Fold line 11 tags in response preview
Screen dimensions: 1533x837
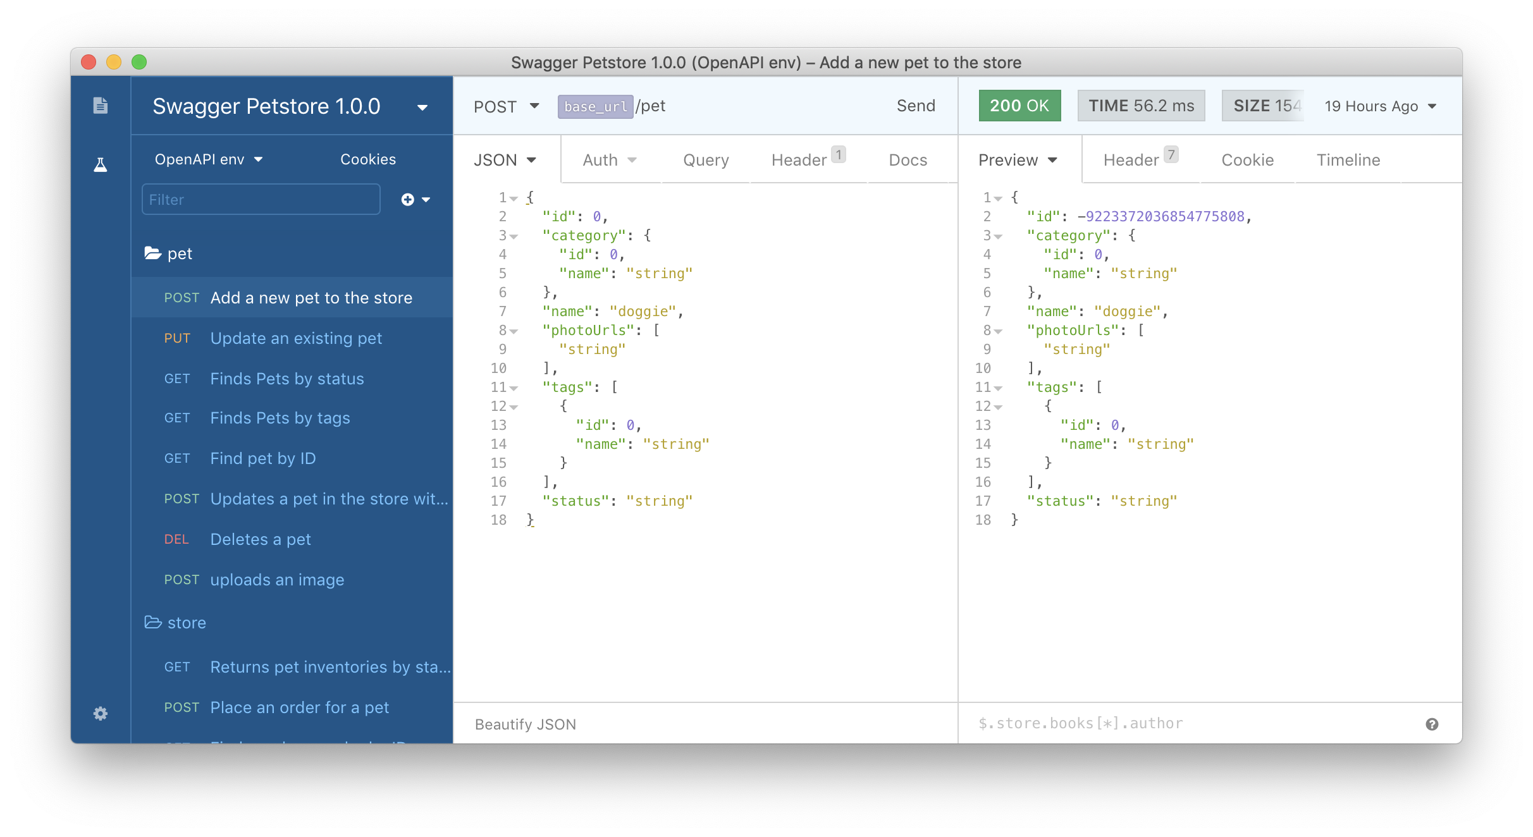click(x=999, y=388)
